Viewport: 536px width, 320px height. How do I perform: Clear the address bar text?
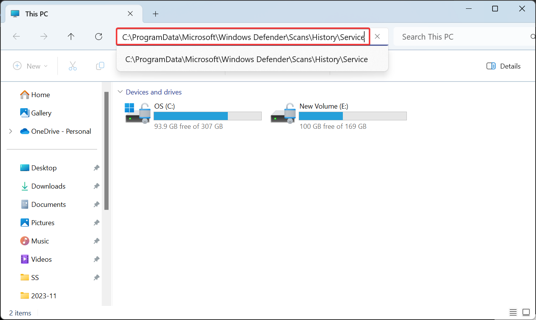[x=377, y=37]
